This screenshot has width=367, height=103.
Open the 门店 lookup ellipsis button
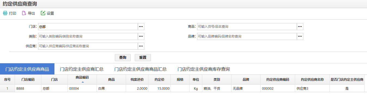[141, 27]
